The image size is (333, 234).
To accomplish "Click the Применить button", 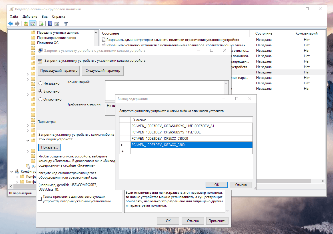I will click(217, 221).
